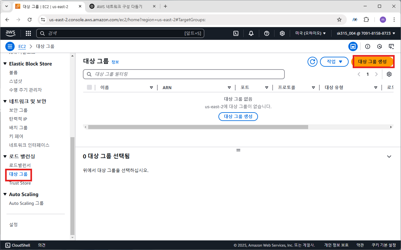Sort by the ARN column
This screenshot has height=250, width=401.
pyautogui.click(x=229, y=88)
